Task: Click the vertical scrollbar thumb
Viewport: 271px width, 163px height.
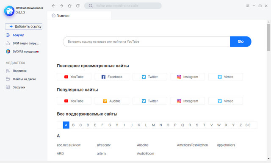Action: click(x=268, y=37)
